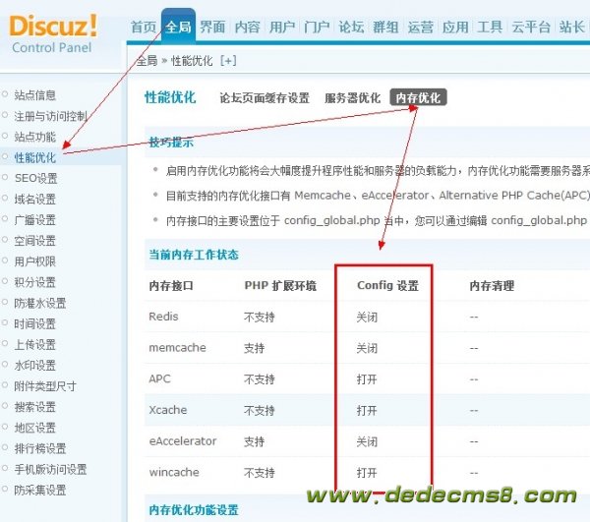Open 地区设置 in the sidebar

pyautogui.click(x=34, y=428)
